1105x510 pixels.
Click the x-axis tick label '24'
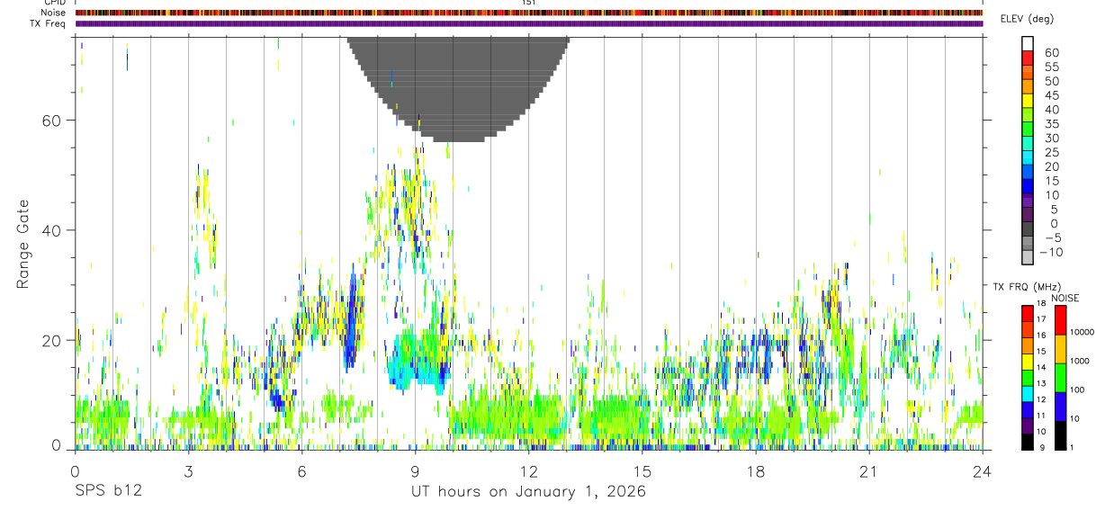pyautogui.click(x=982, y=471)
